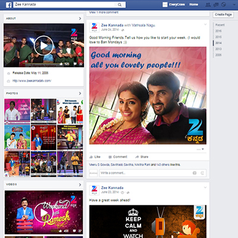The height and width of the screenshot is (238, 238).
Task: Jump to Recent in the timeline
Action: point(220,25)
